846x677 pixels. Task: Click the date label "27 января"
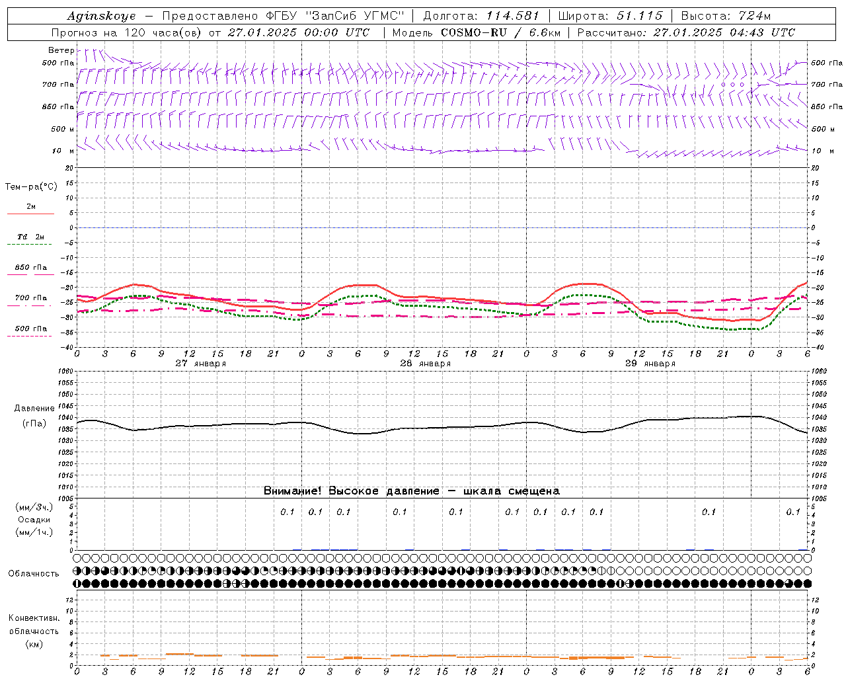pos(201,364)
